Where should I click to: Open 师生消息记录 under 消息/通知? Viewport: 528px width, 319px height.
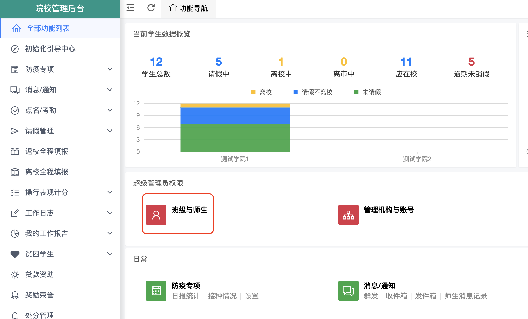click(x=466, y=296)
